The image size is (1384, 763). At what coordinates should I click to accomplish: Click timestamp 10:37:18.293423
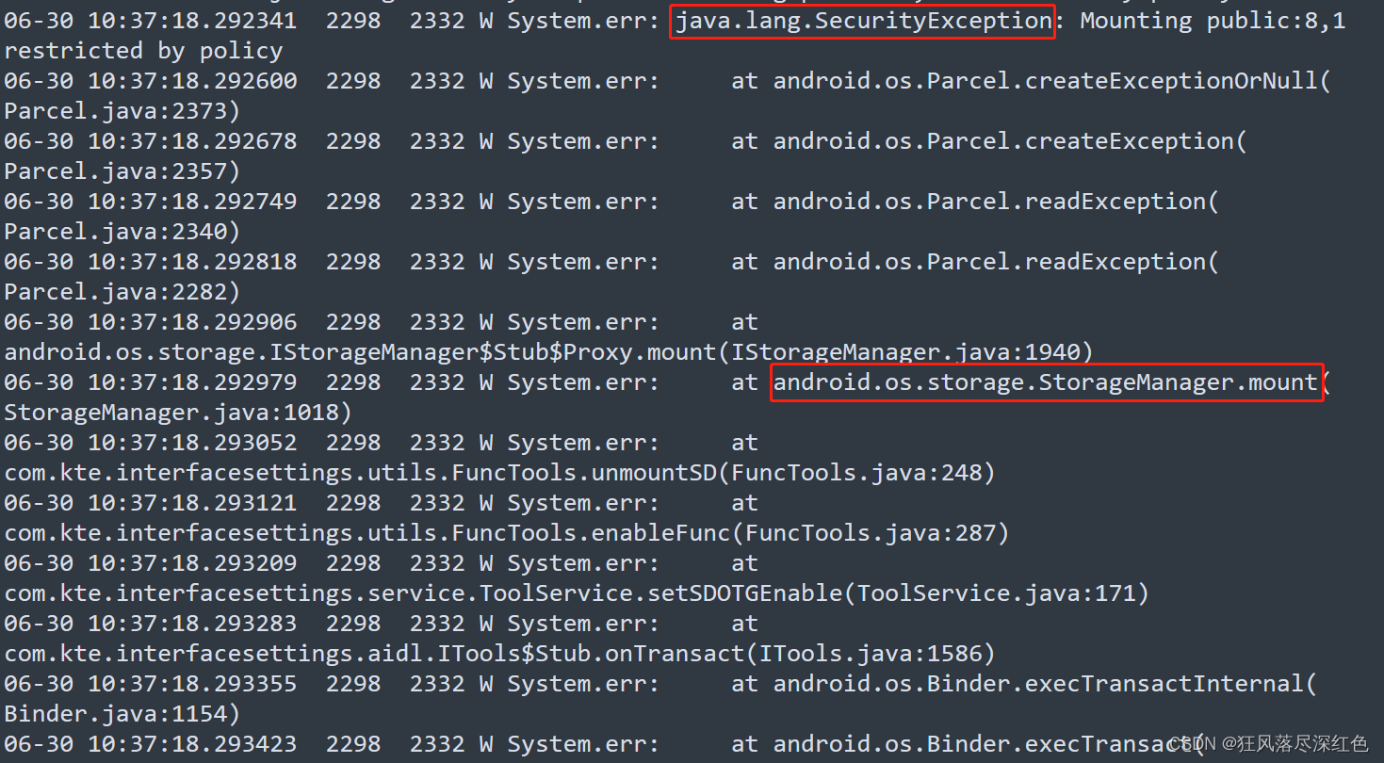point(192,744)
